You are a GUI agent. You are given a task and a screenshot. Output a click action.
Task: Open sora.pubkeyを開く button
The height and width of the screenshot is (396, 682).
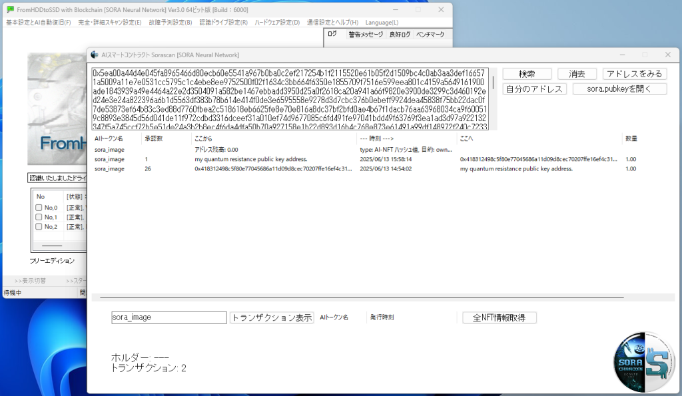click(x=619, y=89)
